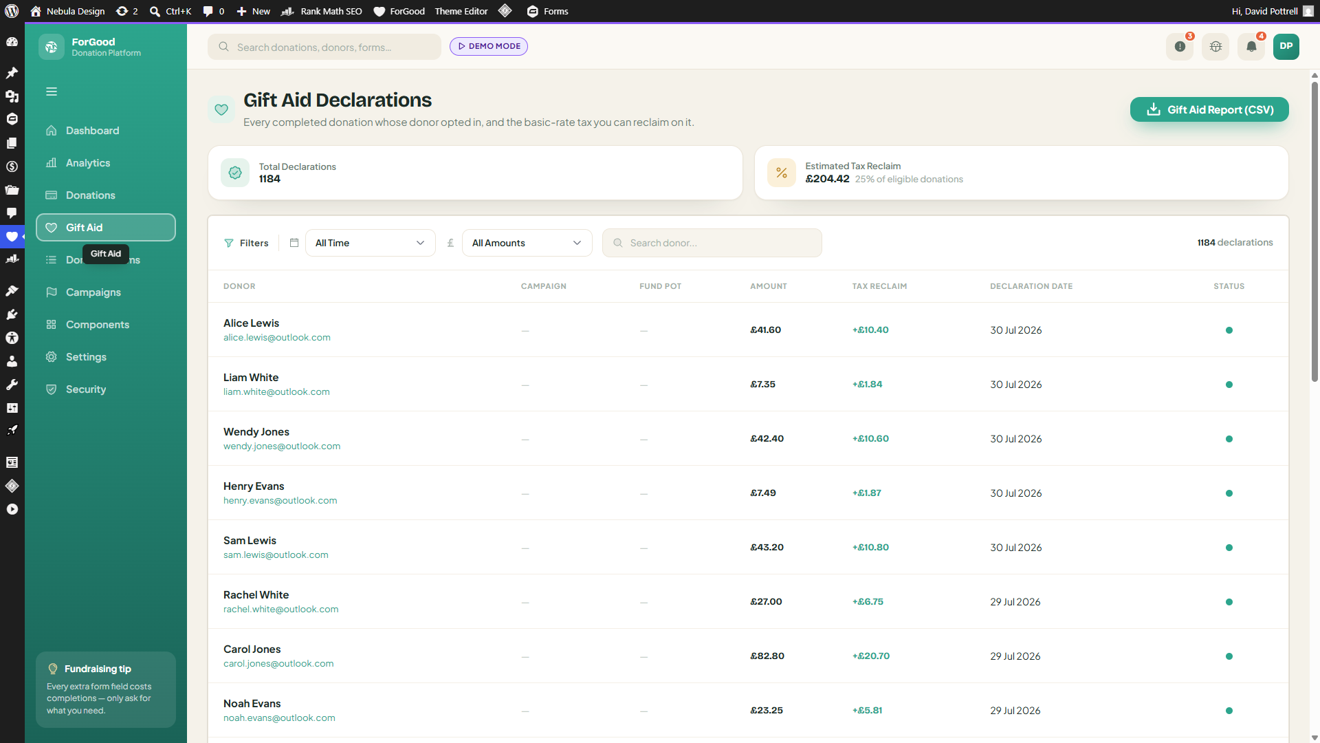Open the New content menu

click(x=254, y=11)
